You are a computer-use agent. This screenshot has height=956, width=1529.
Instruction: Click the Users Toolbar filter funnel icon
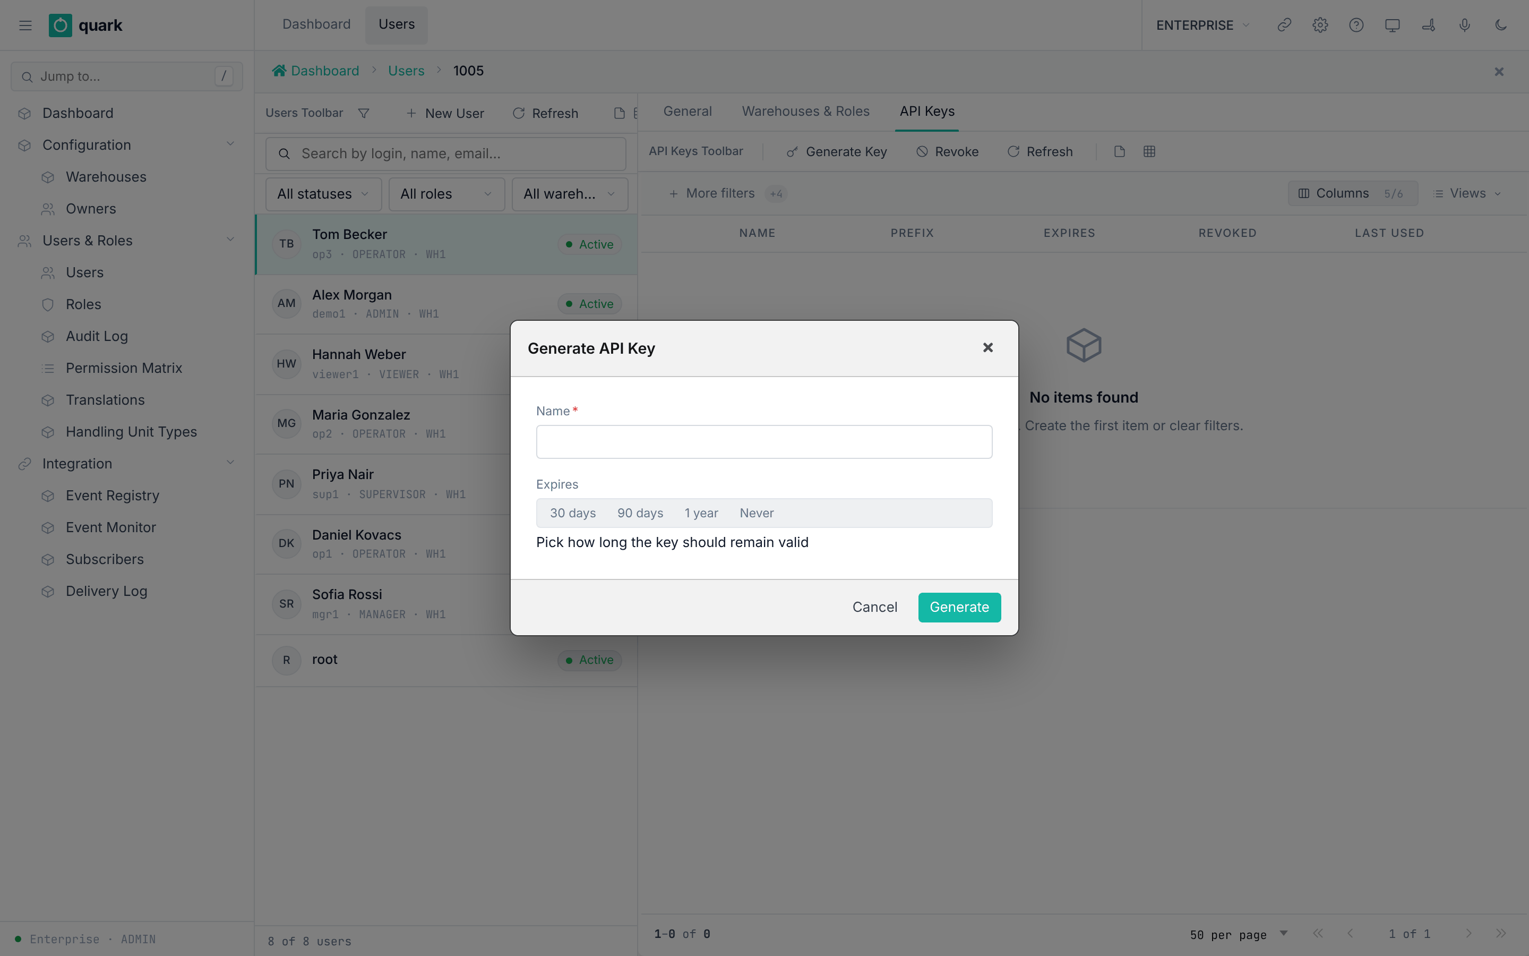(x=363, y=113)
